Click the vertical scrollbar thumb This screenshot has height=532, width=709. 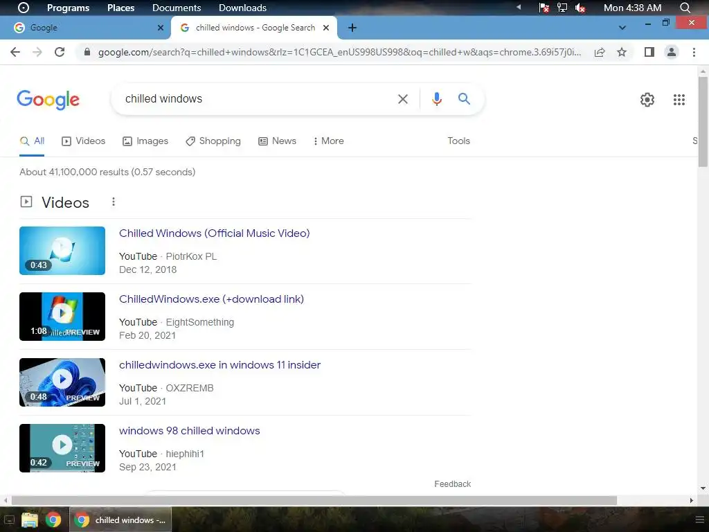pos(703,122)
